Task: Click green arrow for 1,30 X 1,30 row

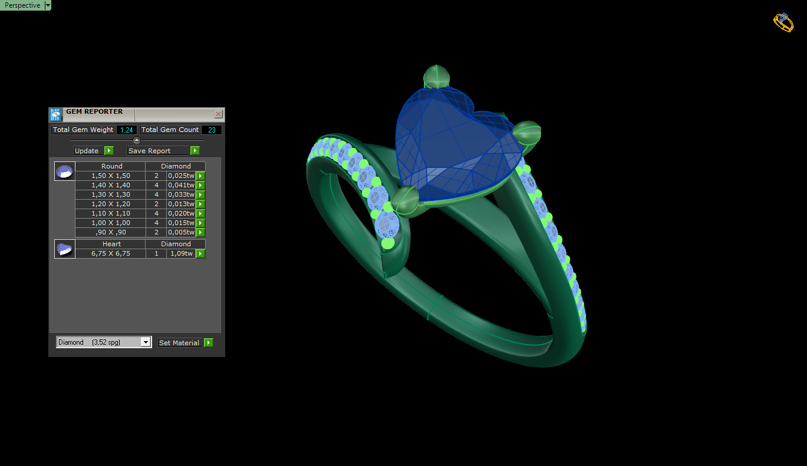Action: point(200,194)
